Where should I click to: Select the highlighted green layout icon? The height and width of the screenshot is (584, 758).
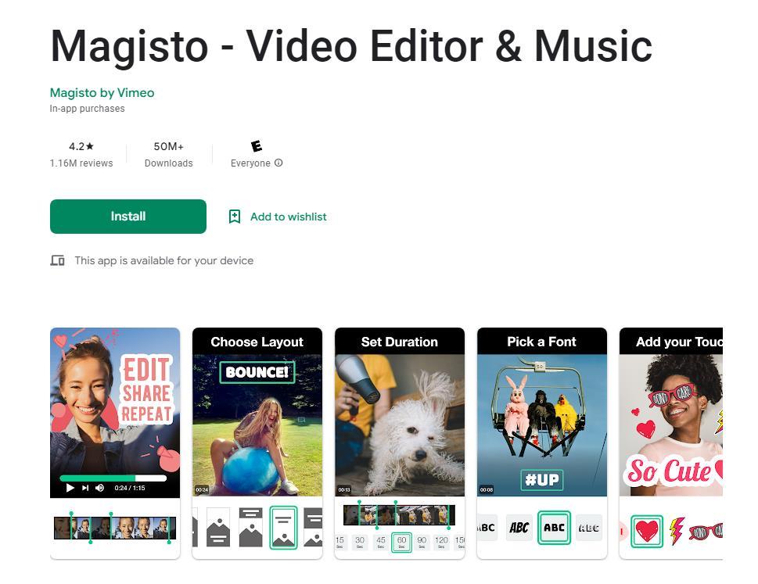(x=283, y=528)
